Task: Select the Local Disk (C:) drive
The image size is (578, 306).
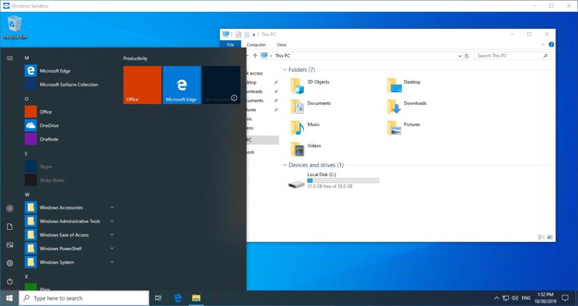Action: click(x=333, y=181)
